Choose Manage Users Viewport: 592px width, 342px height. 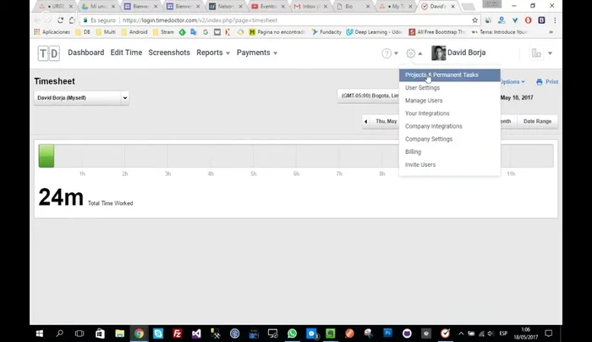click(450, 101)
